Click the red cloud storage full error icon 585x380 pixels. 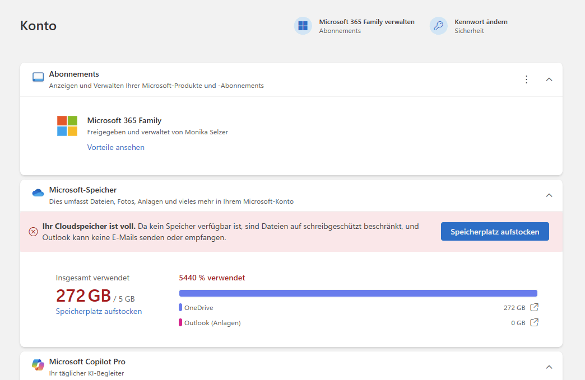click(33, 232)
